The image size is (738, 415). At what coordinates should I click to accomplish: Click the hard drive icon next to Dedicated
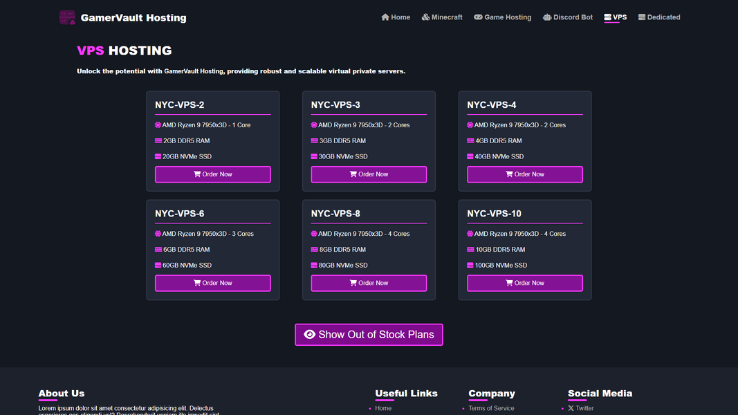pos(642,17)
